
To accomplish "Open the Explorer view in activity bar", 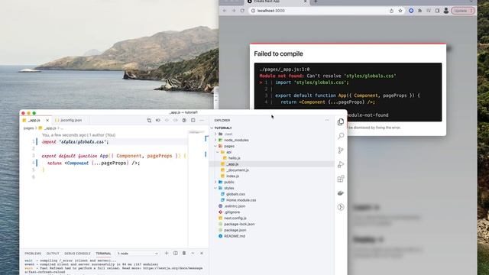I will click(341, 122).
